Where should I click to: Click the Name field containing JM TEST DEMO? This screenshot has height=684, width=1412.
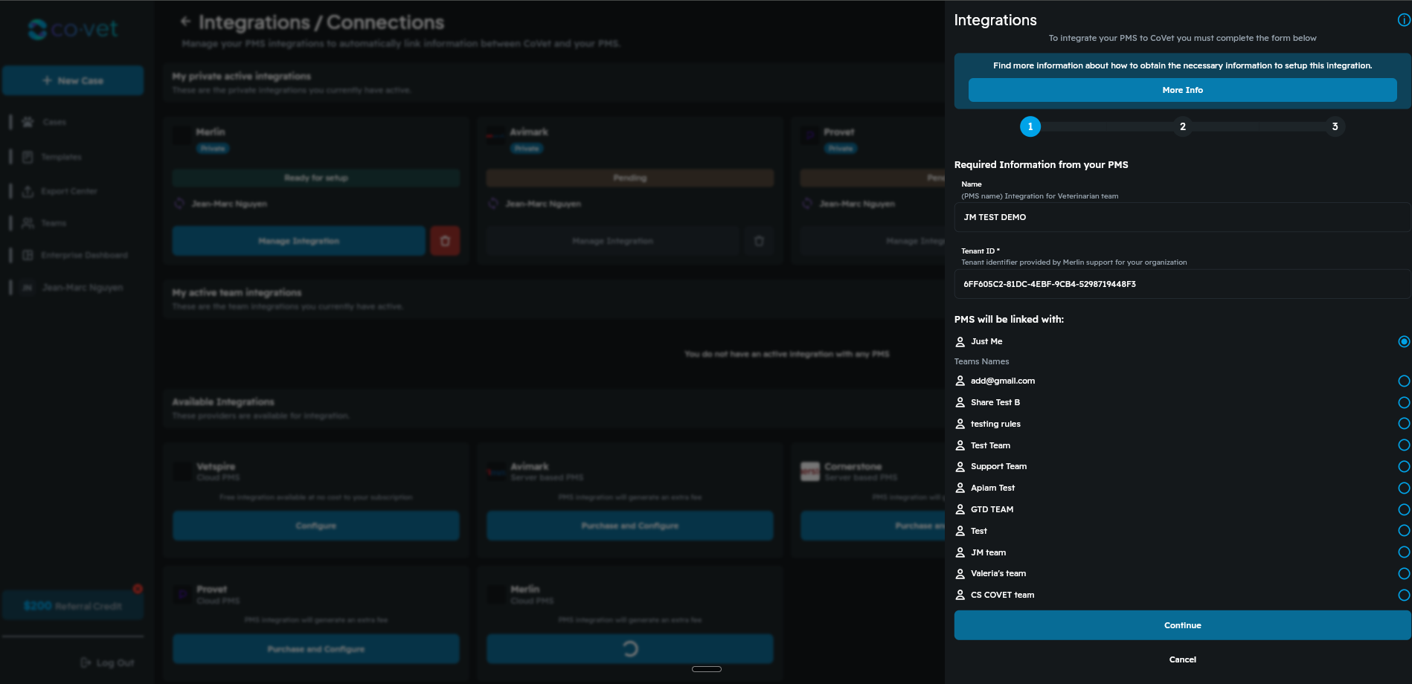(x=1182, y=217)
